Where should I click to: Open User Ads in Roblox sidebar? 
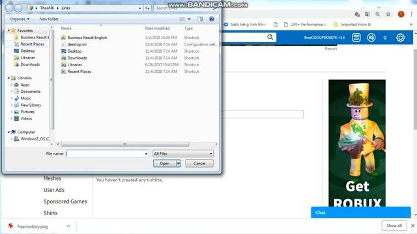tap(54, 190)
